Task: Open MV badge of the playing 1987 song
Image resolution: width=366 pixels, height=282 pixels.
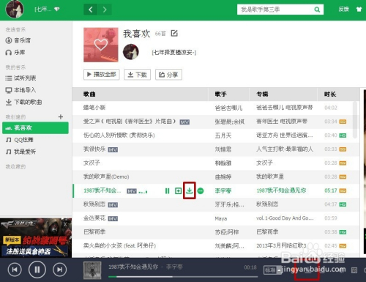Action: (x=132, y=191)
